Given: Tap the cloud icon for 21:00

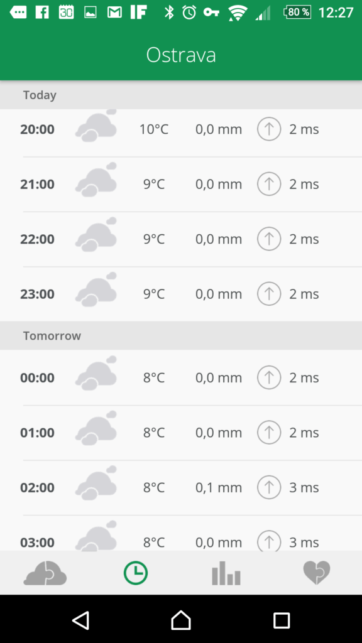Looking at the screenshot, I should [x=96, y=180].
